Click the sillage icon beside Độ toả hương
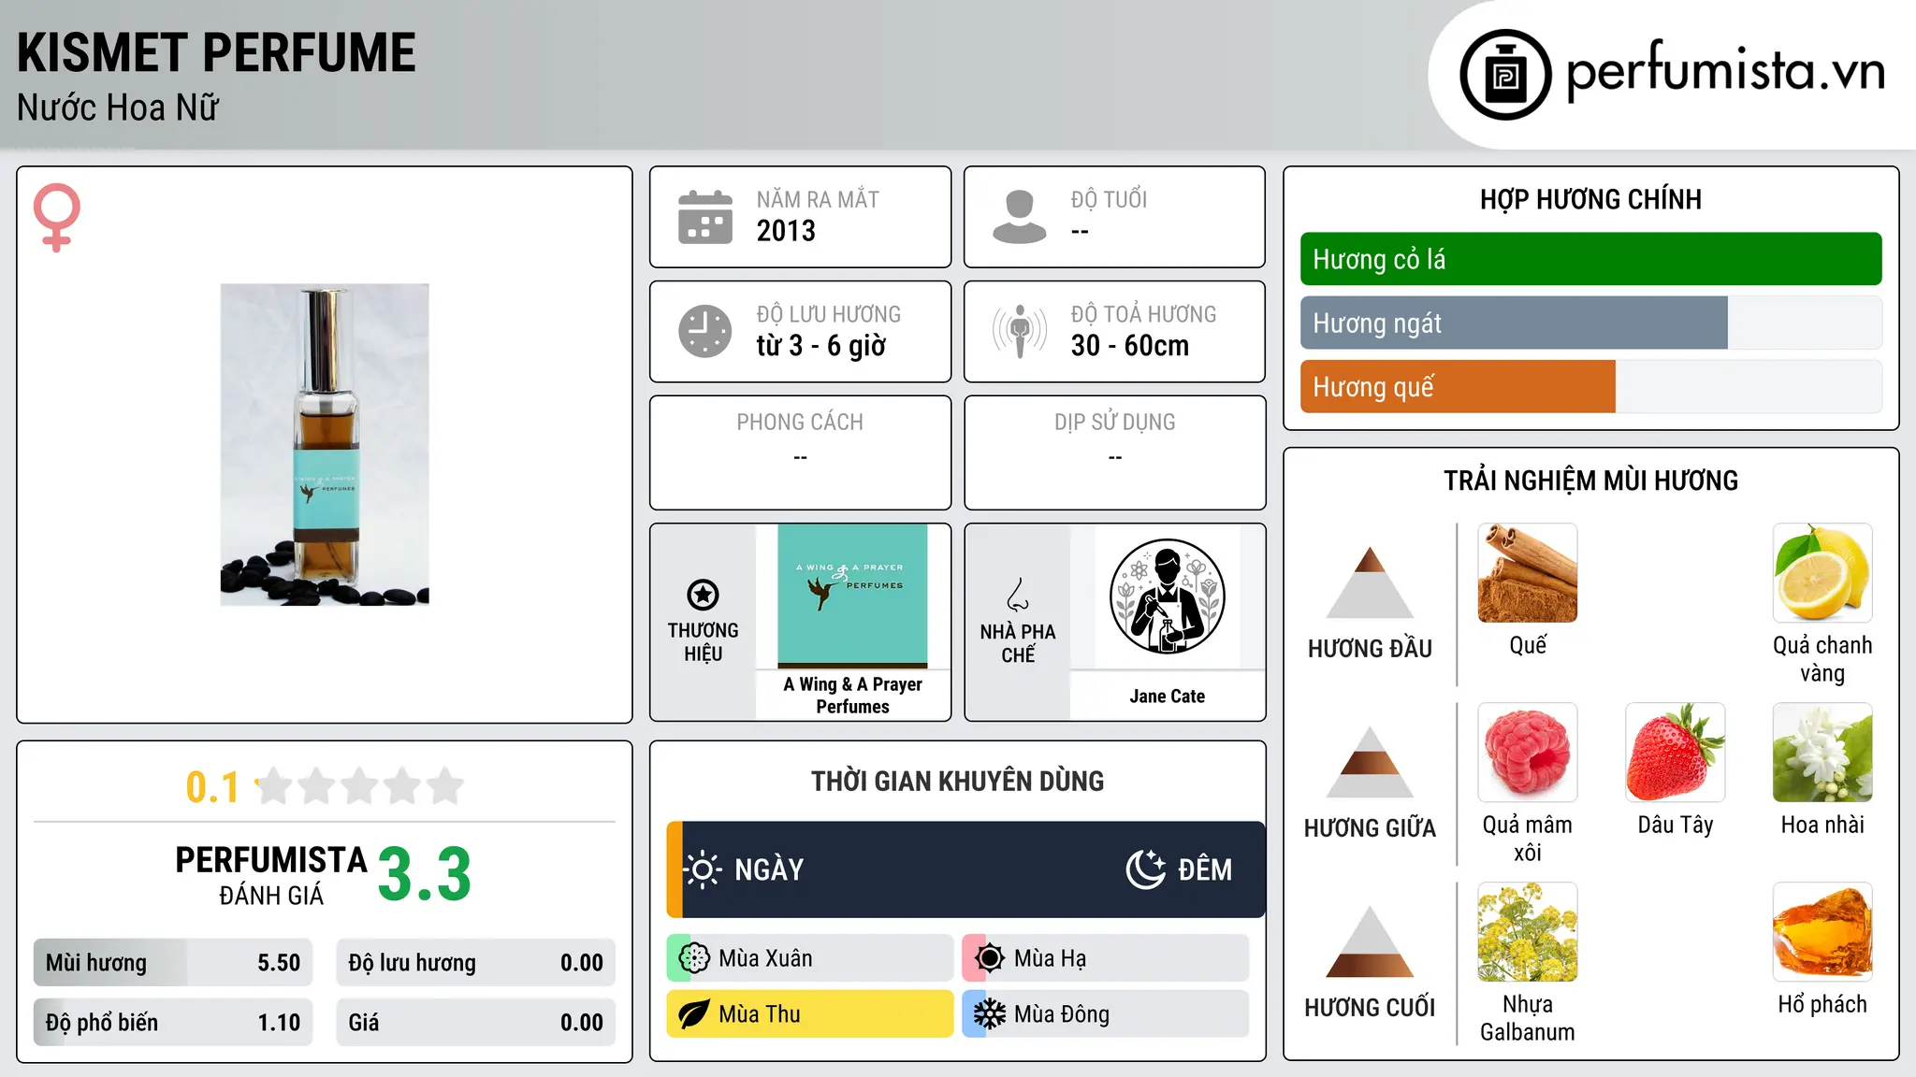 (1019, 331)
